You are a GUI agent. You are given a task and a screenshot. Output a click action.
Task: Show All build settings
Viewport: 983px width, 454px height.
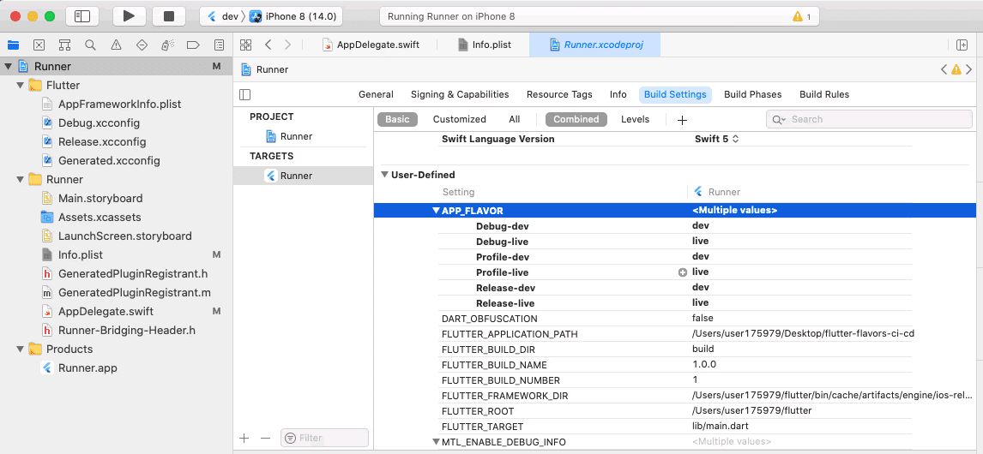(x=514, y=120)
